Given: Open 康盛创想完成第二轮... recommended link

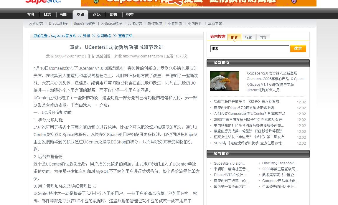Looking at the screenshot, I should (x=231, y=181).
